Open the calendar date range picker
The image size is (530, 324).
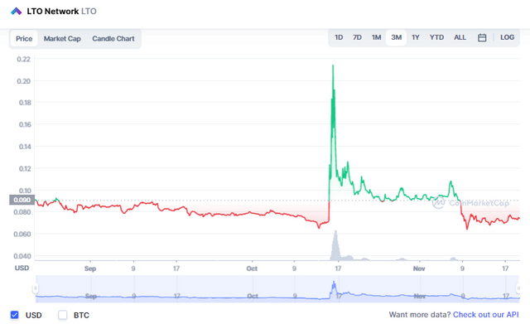tap(482, 37)
